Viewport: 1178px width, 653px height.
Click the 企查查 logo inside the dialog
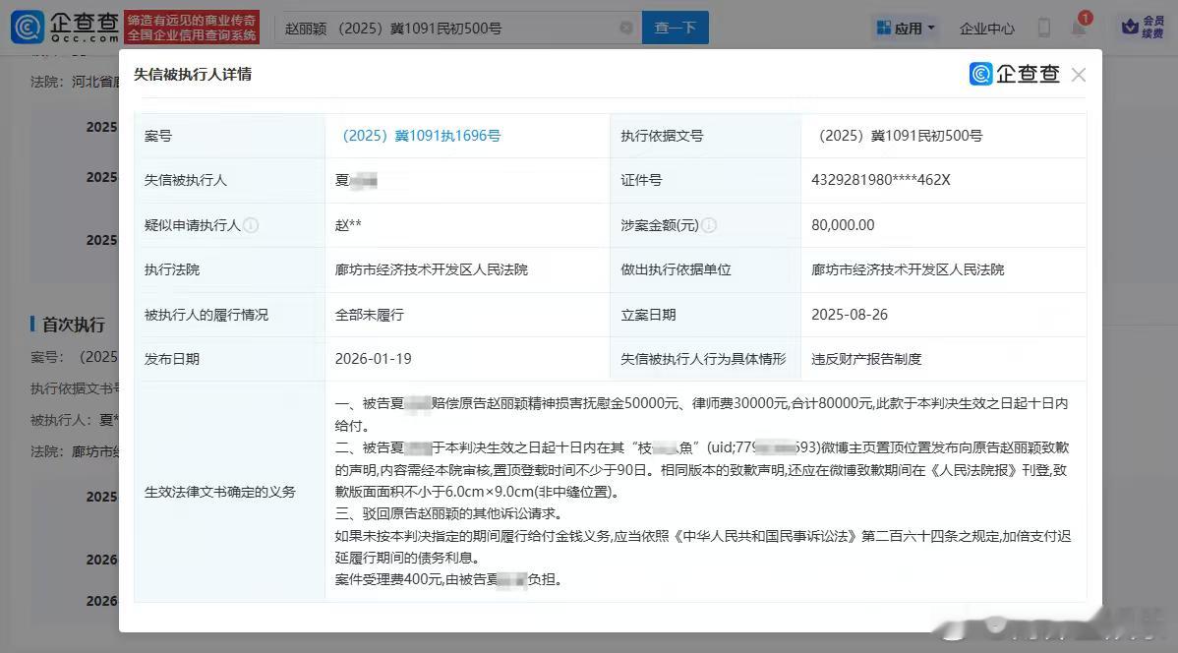coord(1014,74)
